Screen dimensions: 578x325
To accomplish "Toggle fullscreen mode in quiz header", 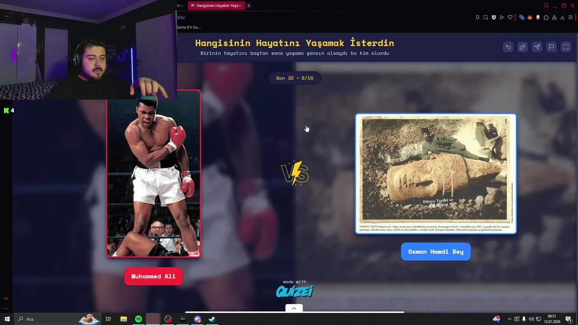I will point(566,47).
